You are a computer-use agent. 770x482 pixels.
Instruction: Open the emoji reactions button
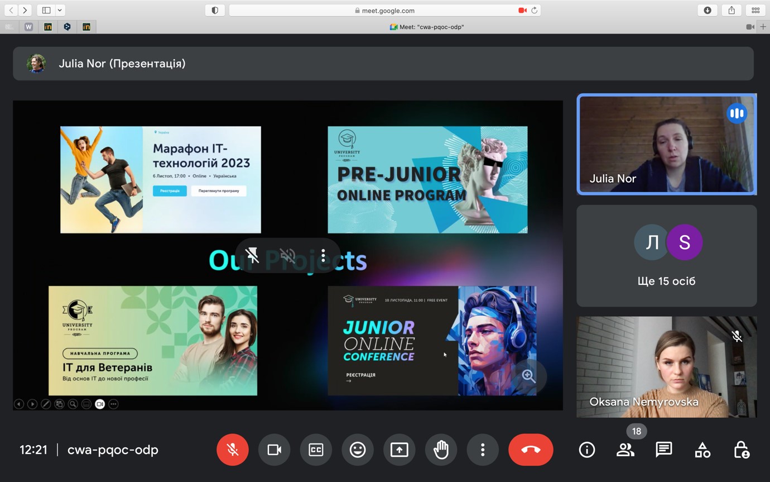(358, 450)
